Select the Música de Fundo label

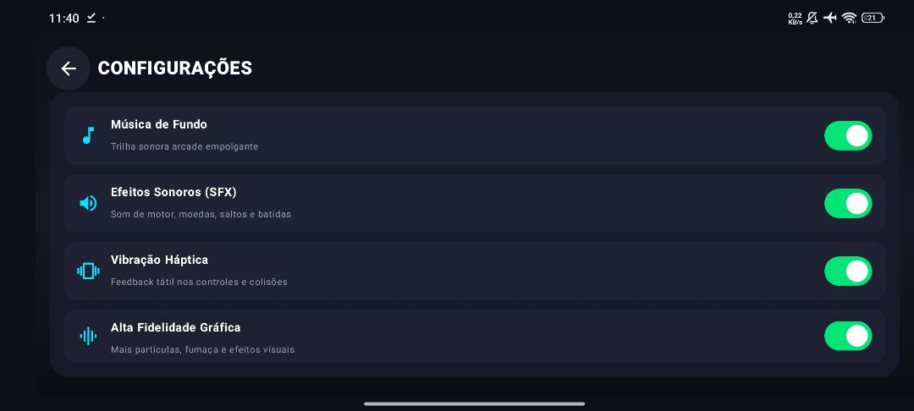[158, 124]
